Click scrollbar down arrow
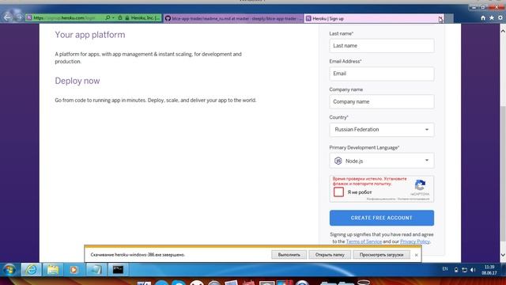This screenshot has width=506, height=285. click(x=503, y=255)
